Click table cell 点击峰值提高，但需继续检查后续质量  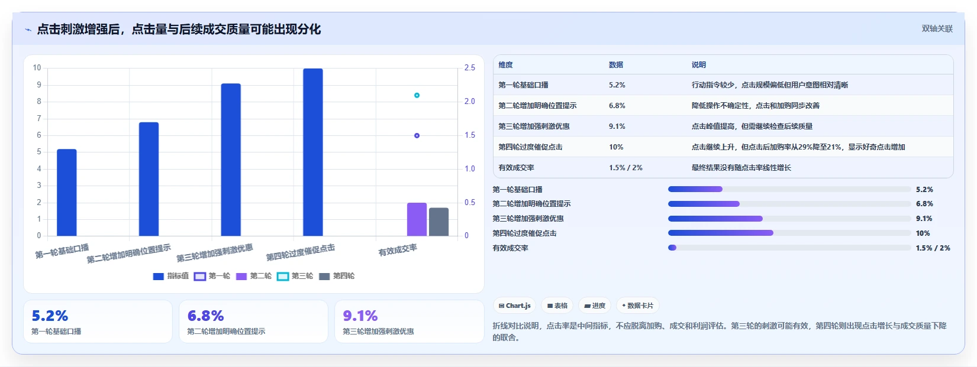(x=752, y=126)
